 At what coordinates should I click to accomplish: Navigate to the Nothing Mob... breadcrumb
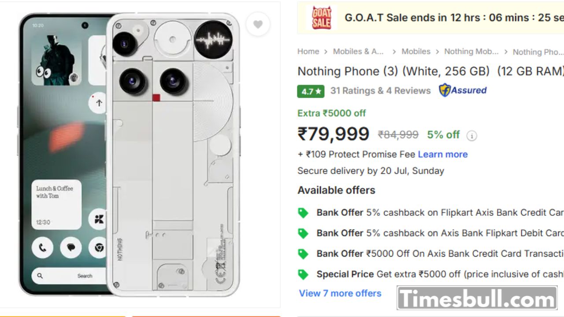point(471,52)
